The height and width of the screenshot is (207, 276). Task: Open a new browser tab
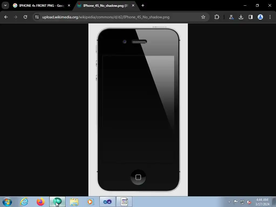pos(143,5)
